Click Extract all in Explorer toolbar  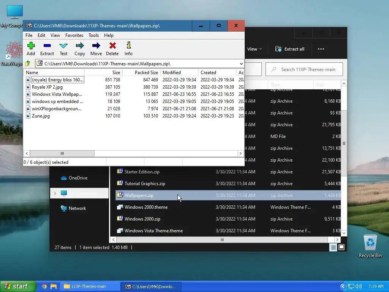[289, 49]
